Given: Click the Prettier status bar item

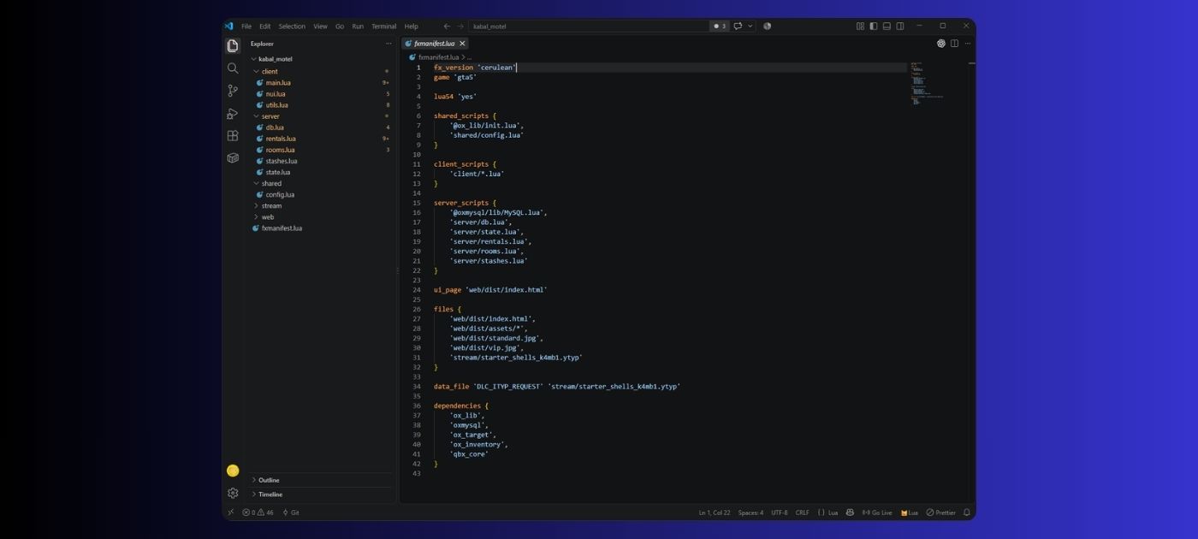Looking at the screenshot, I should pos(941,512).
